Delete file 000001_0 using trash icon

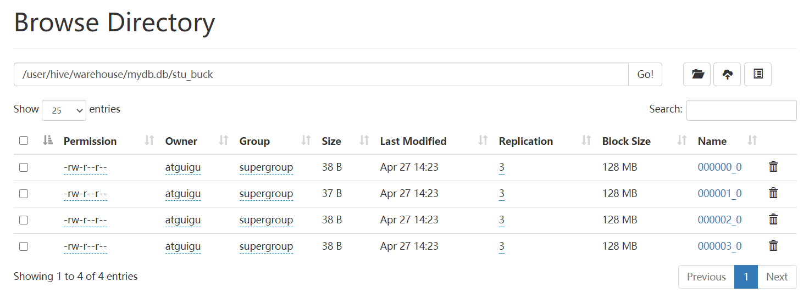[x=773, y=193]
